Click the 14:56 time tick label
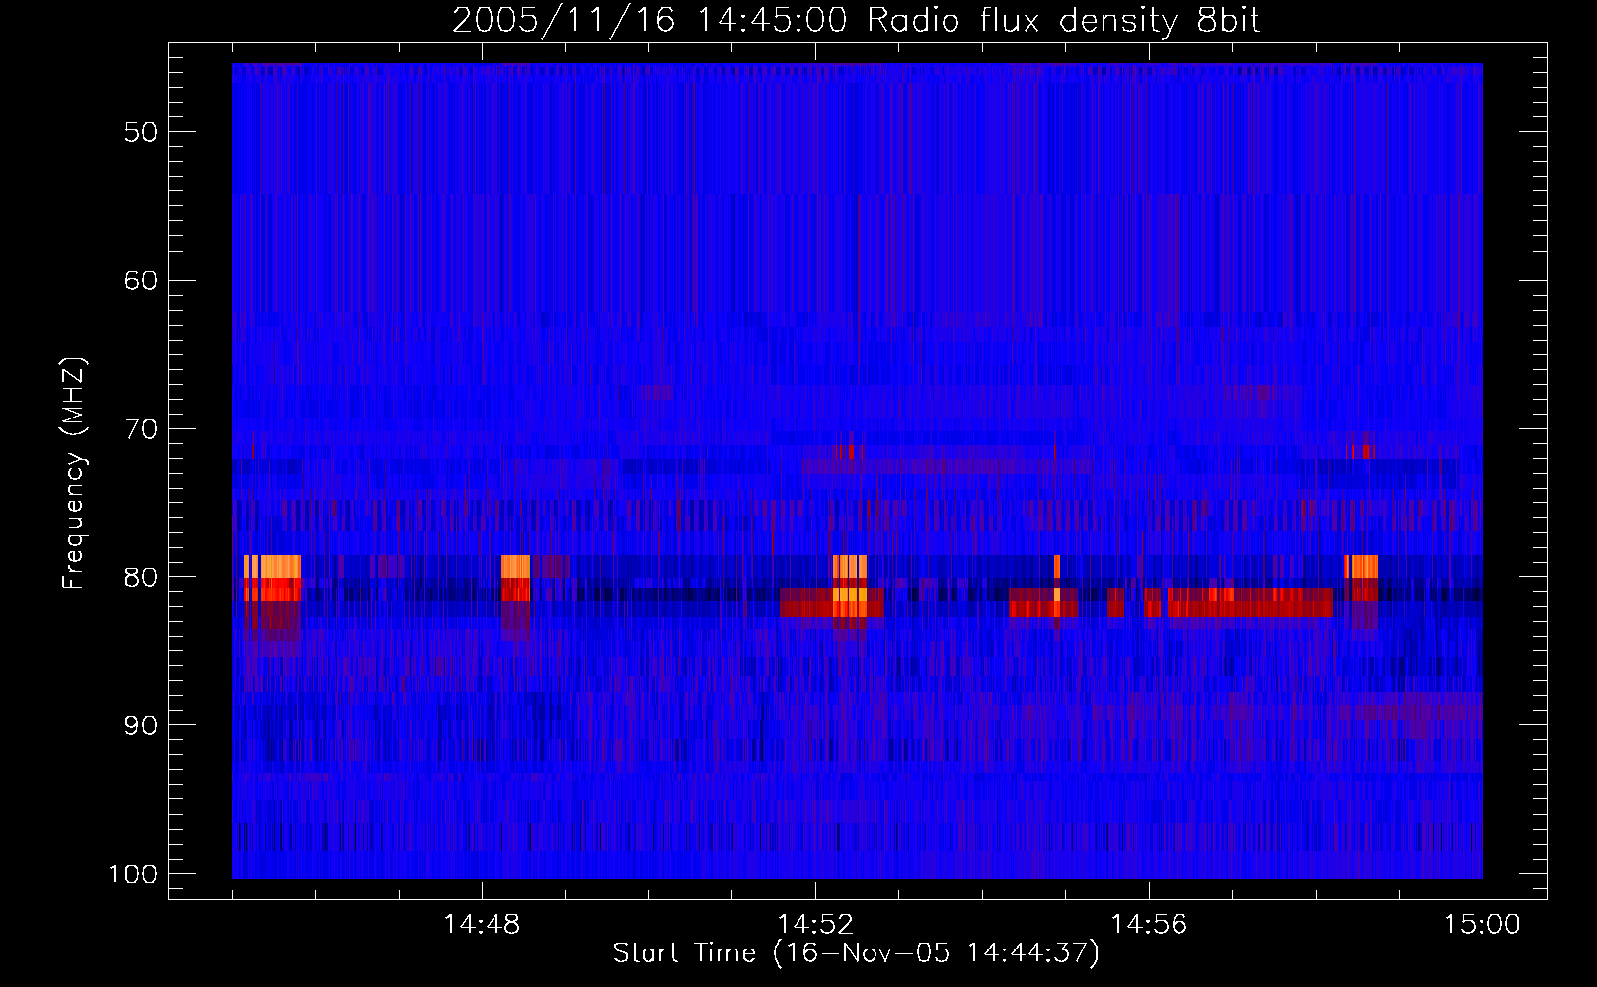The height and width of the screenshot is (987, 1597). [1149, 925]
